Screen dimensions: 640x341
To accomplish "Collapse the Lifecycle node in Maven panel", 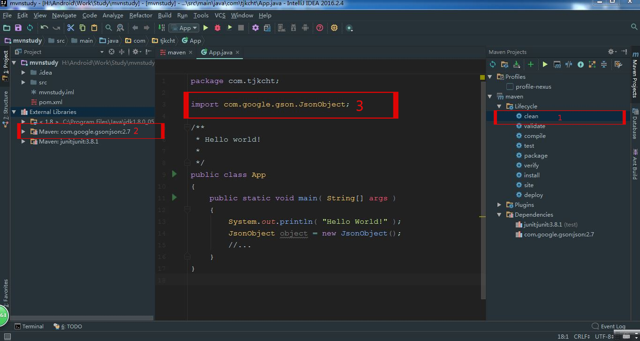I will pos(499,106).
